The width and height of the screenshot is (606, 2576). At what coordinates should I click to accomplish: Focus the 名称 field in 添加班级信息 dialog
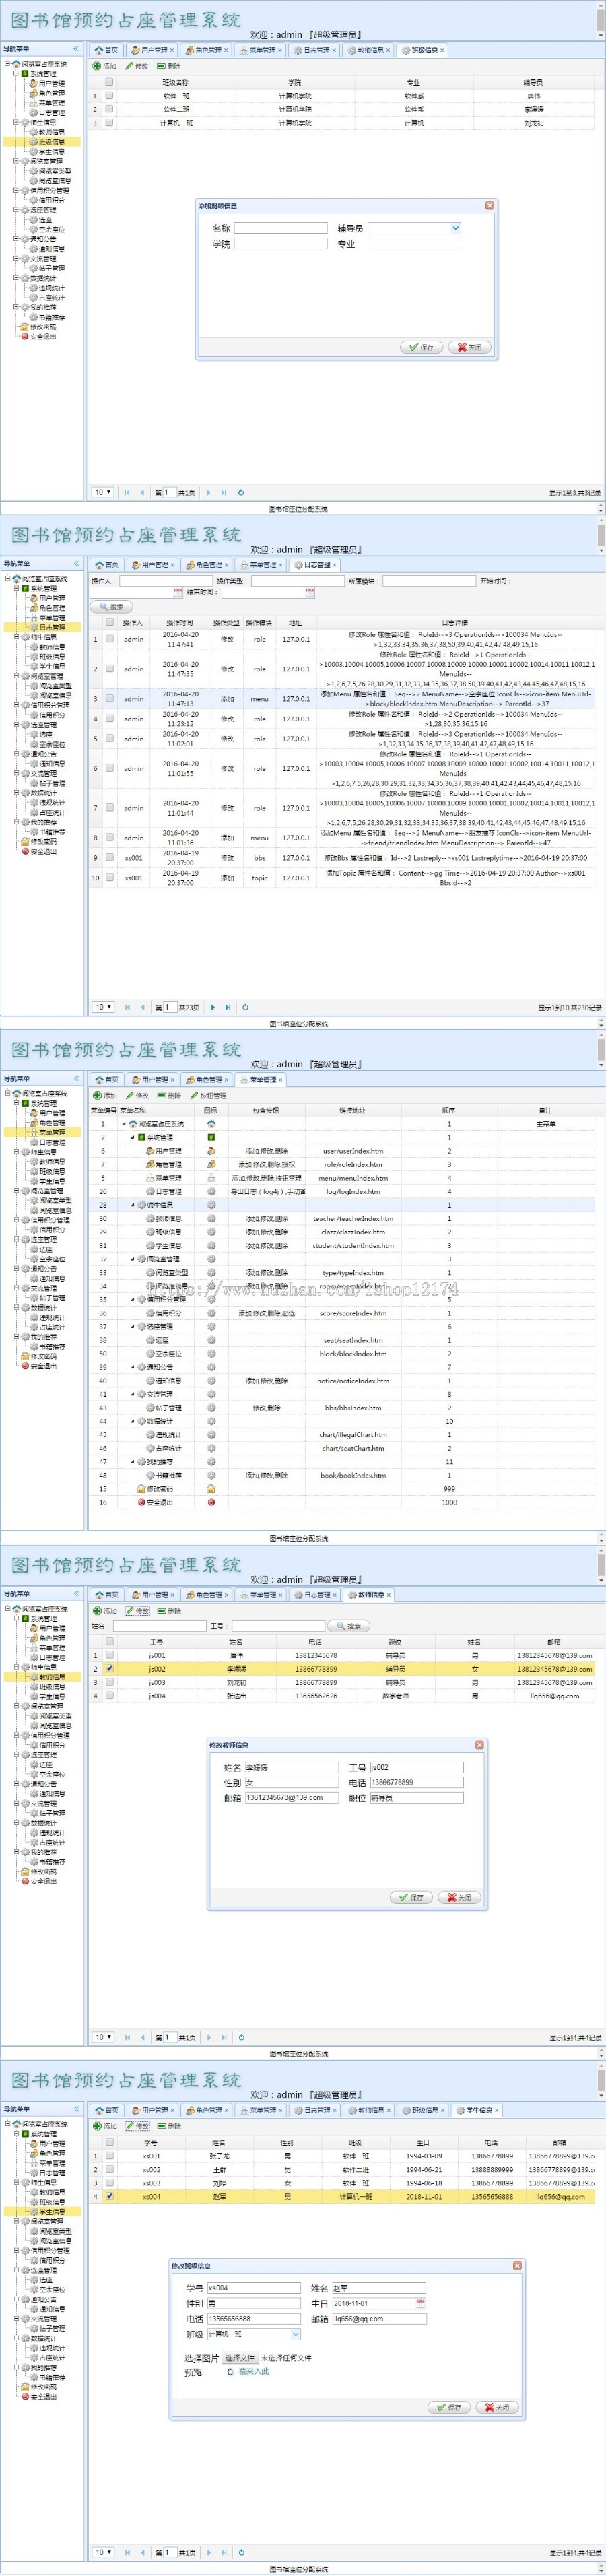click(x=281, y=228)
